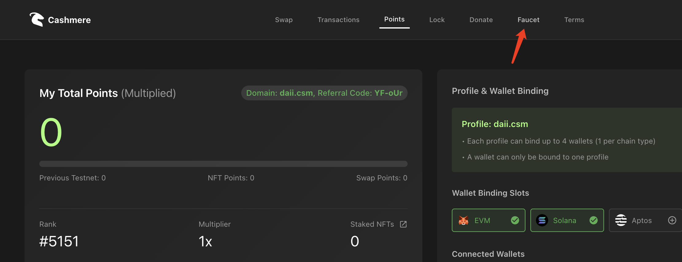Click the Profile daii.csm heading
This screenshot has width=682, height=262.
click(495, 124)
